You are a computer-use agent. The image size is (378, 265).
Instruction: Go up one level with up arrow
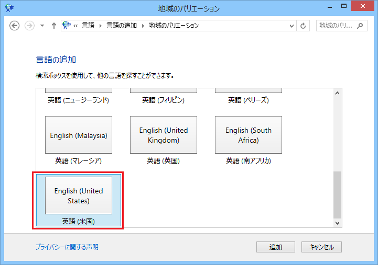pyautogui.click(x=53, y=26)
